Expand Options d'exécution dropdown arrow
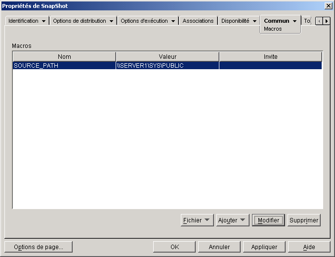This screenshot has width=335, height=257. (173, 21)
